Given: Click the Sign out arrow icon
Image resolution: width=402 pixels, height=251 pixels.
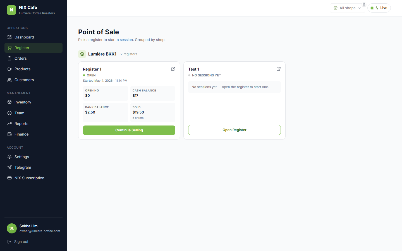Looking at the screenshot, I should (9, 242).
